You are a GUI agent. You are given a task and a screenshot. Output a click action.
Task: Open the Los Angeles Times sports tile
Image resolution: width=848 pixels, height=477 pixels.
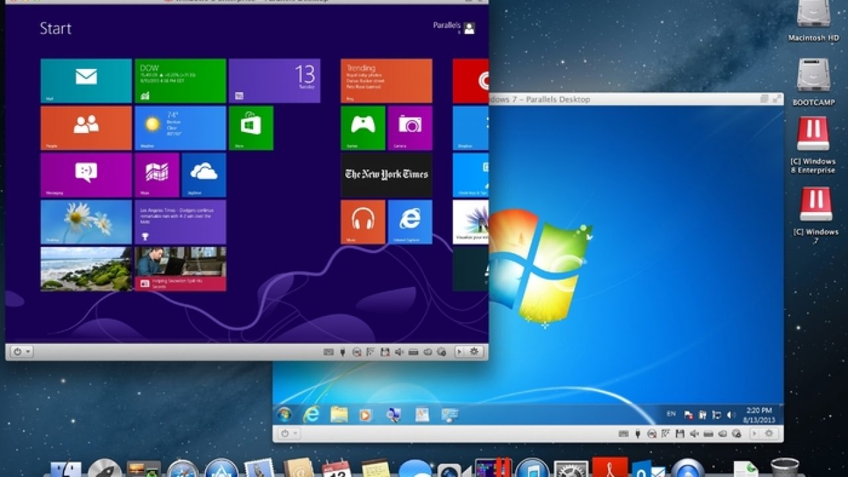coord(180,222)
